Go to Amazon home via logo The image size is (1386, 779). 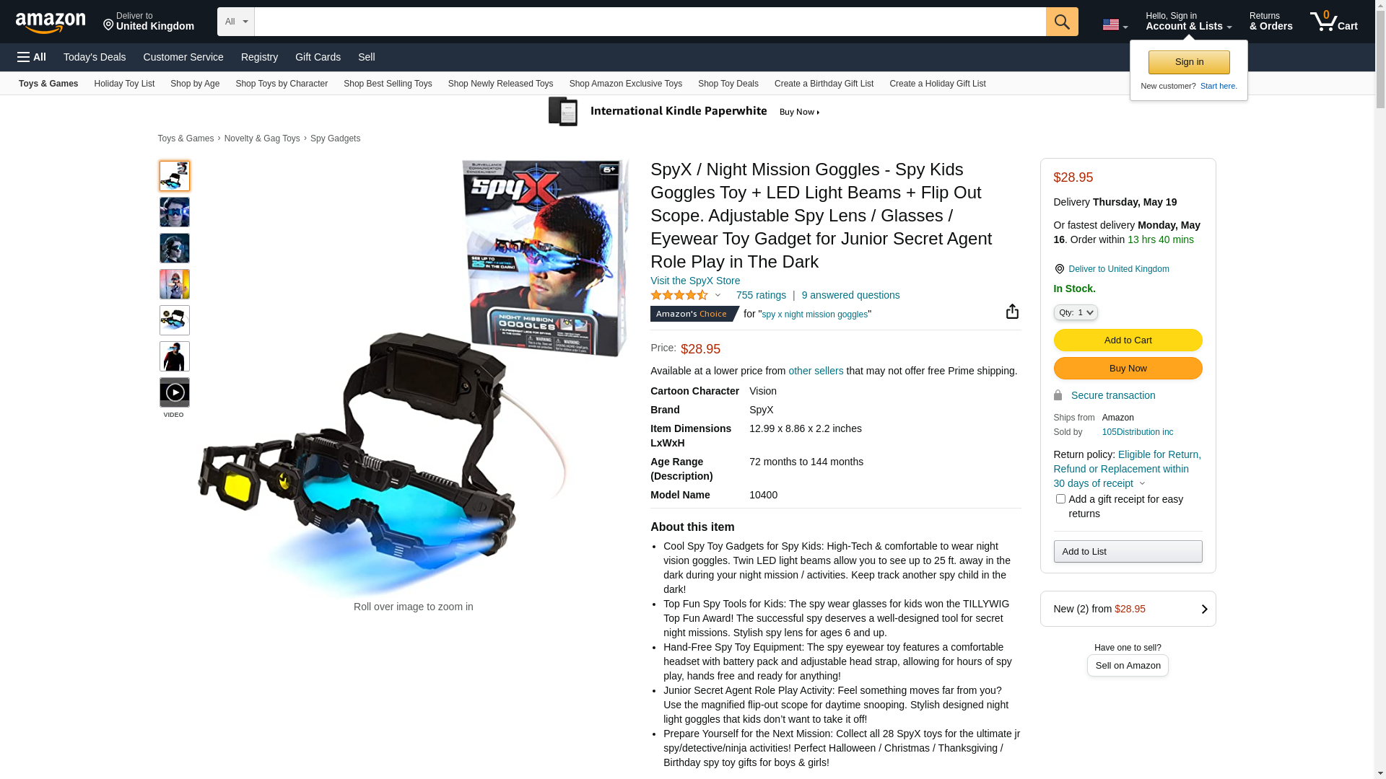pyautogui.click(x=51, y=23)
